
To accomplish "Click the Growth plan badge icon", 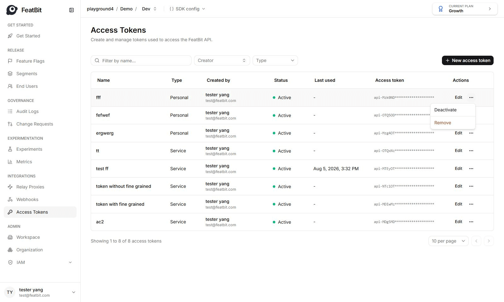I will pos(441,9).
